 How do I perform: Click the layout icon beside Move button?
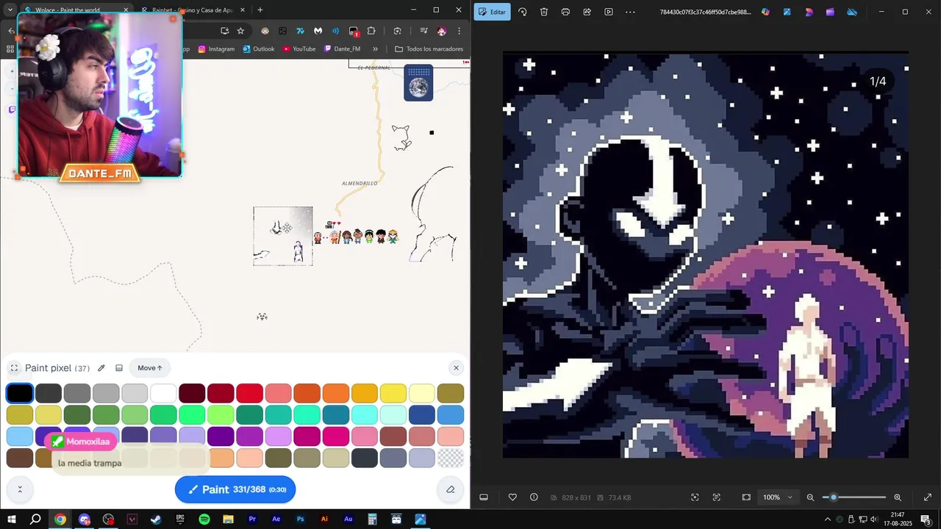[119, 368]
